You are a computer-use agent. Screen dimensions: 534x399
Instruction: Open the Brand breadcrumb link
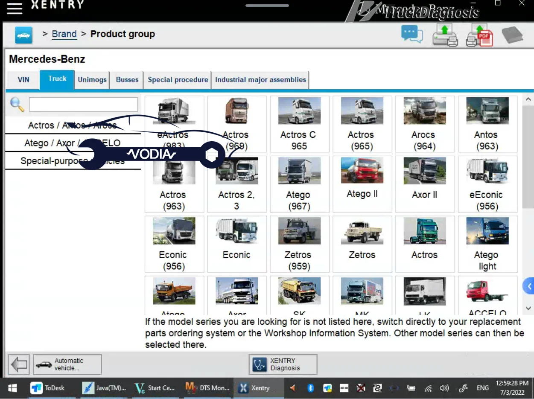coord(64,34)
